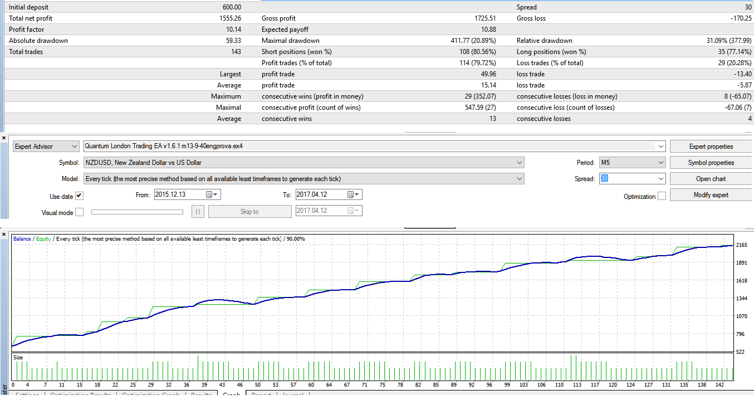Screen dimensions: 754x400
Task: Click the Open chart button
Action: pos(711,179)
